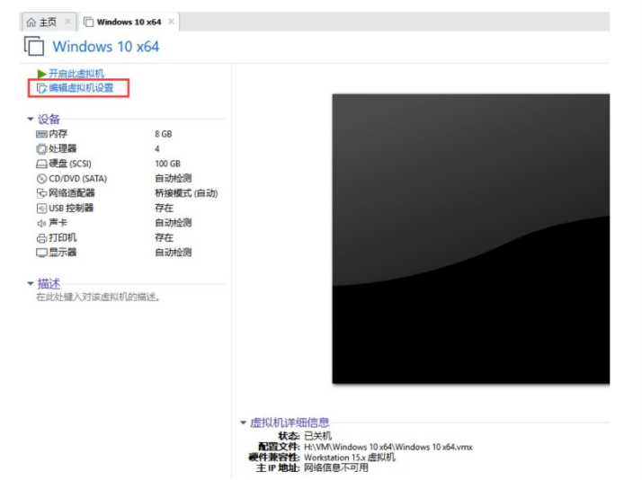Viewport: 642px width, 480px height.
Task: Collapse the 虚拟机详细信息 details section
Action: pos(243,422)
